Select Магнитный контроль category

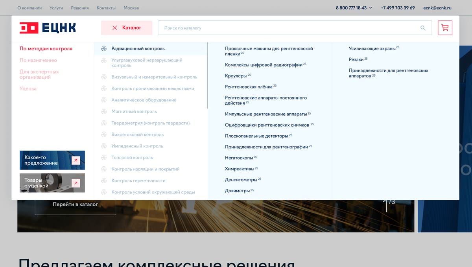134,112
